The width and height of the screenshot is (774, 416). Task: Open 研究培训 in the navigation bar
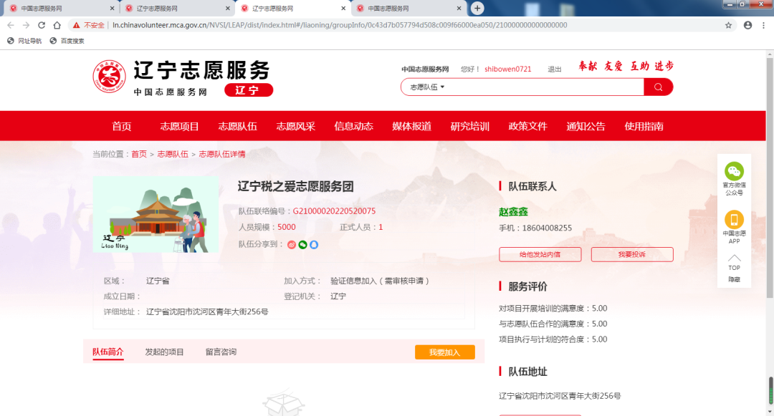point(470,126)
